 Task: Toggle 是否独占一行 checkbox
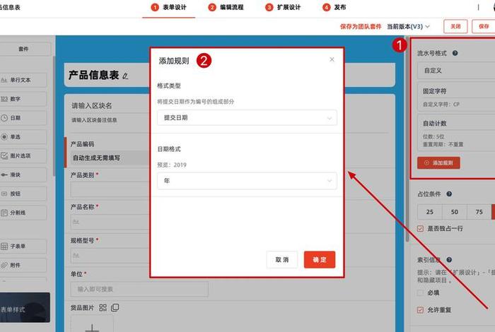coord(420,229)
